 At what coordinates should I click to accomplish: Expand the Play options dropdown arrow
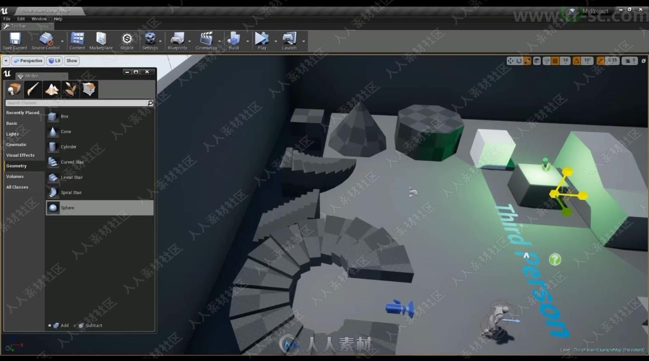pos(275,41)
